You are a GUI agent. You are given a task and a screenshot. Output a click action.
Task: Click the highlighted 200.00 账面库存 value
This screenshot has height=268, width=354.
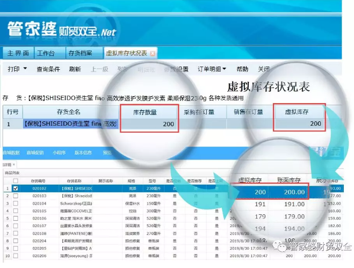click(x=294, y=192)
